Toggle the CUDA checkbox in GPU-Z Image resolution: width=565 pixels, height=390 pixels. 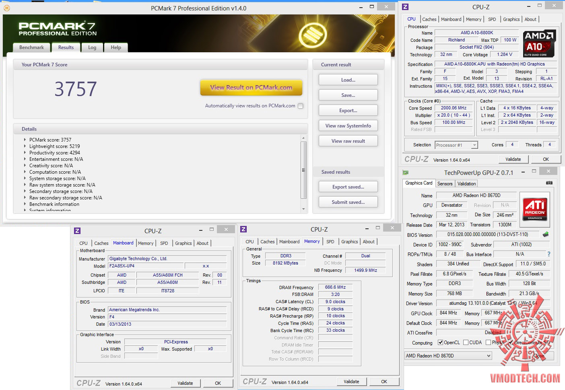[466, 343]
